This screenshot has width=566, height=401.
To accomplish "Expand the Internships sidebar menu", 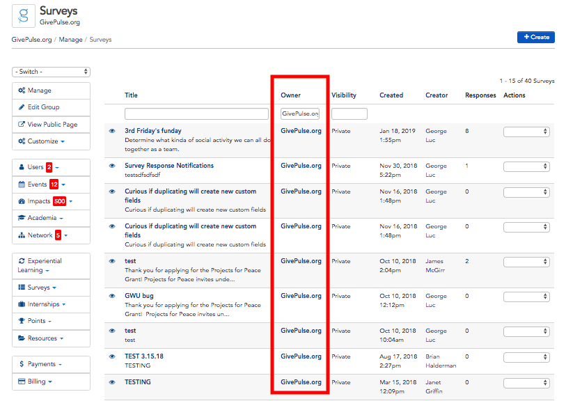I will (51, 304).
